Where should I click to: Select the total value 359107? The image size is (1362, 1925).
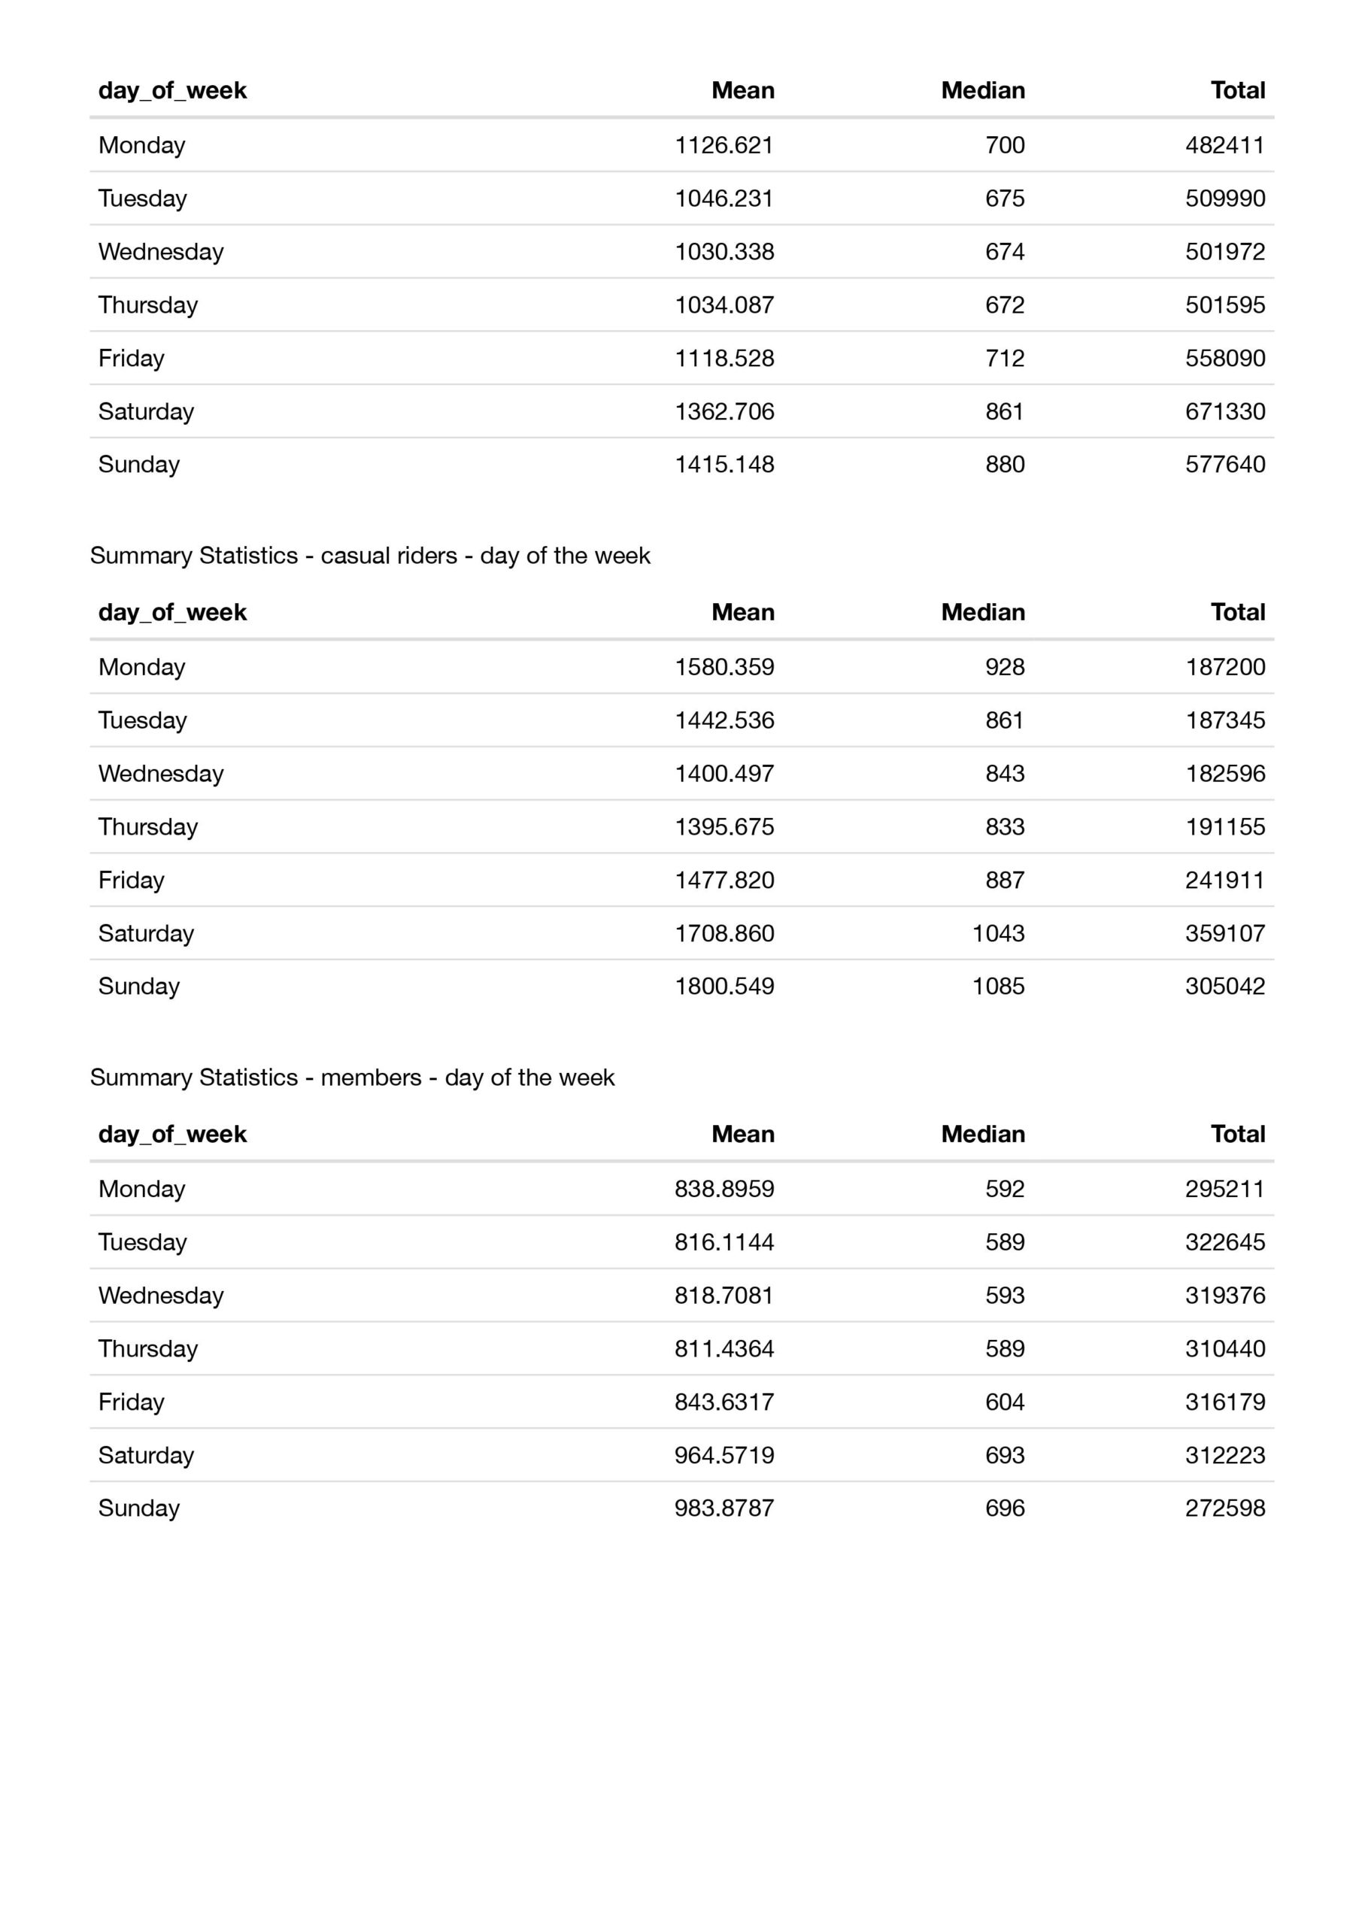[x=1224, y=933]
